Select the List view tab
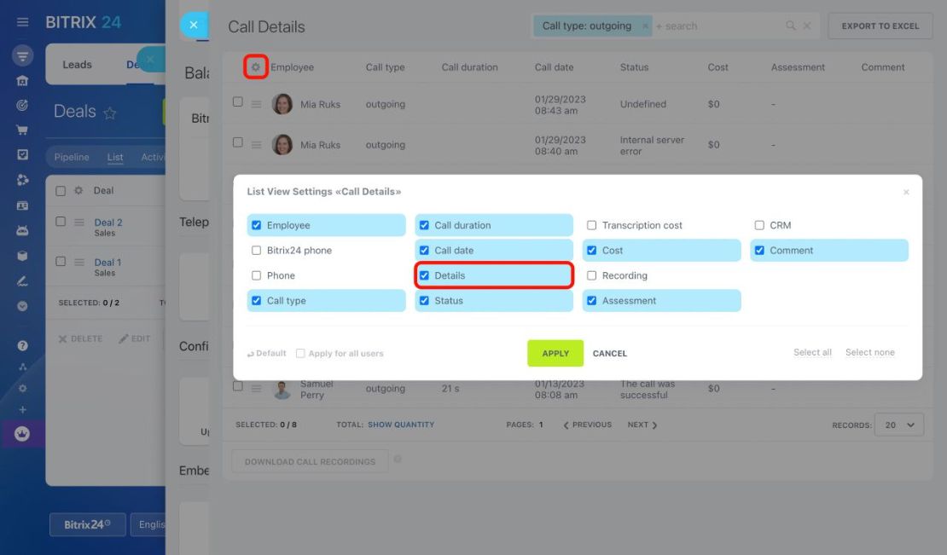This screenshot has height=555, width=947. tap(115, 157)
